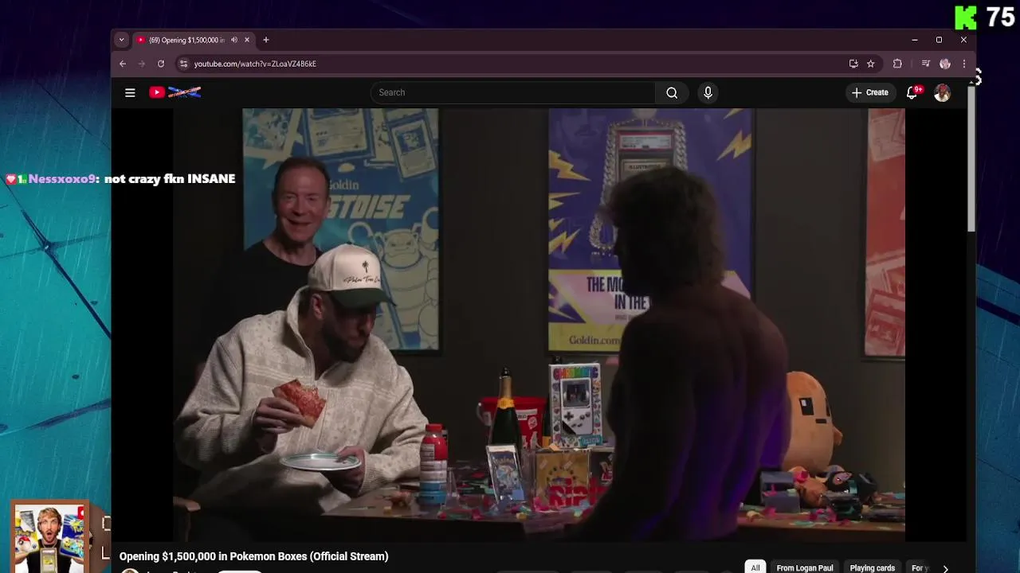1020x573 pixels.
Task: Click the youtube.com URL in the address bar
Action: (x=255, y=64)
